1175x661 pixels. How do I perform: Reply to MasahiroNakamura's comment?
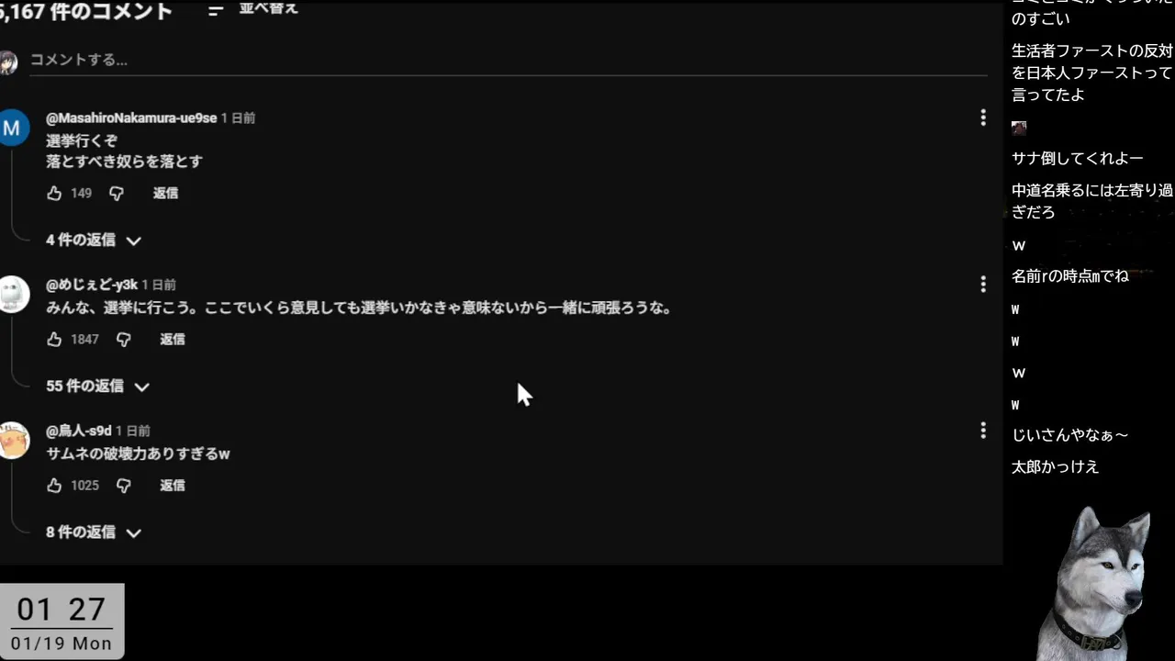point(165,194)
